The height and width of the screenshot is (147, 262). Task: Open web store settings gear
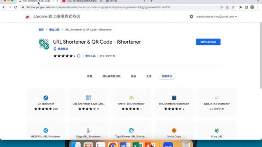pos(191,16)
